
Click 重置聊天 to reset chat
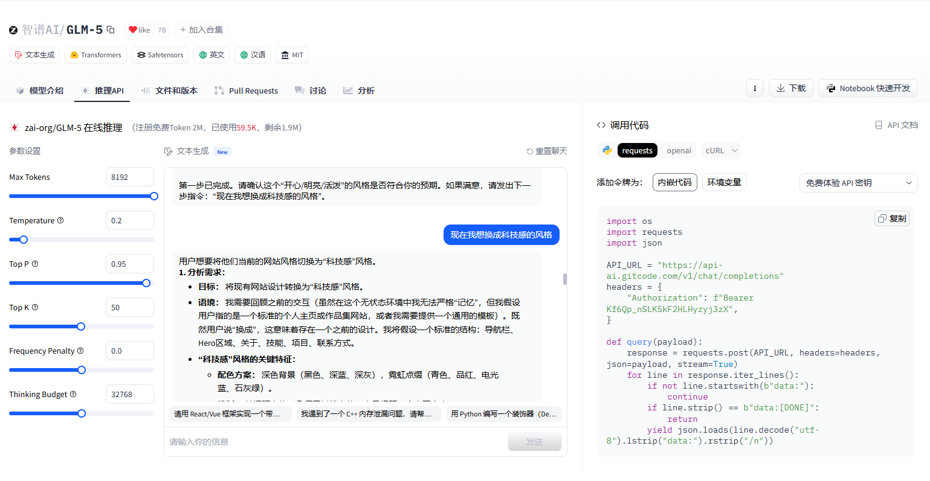[547, 151]
